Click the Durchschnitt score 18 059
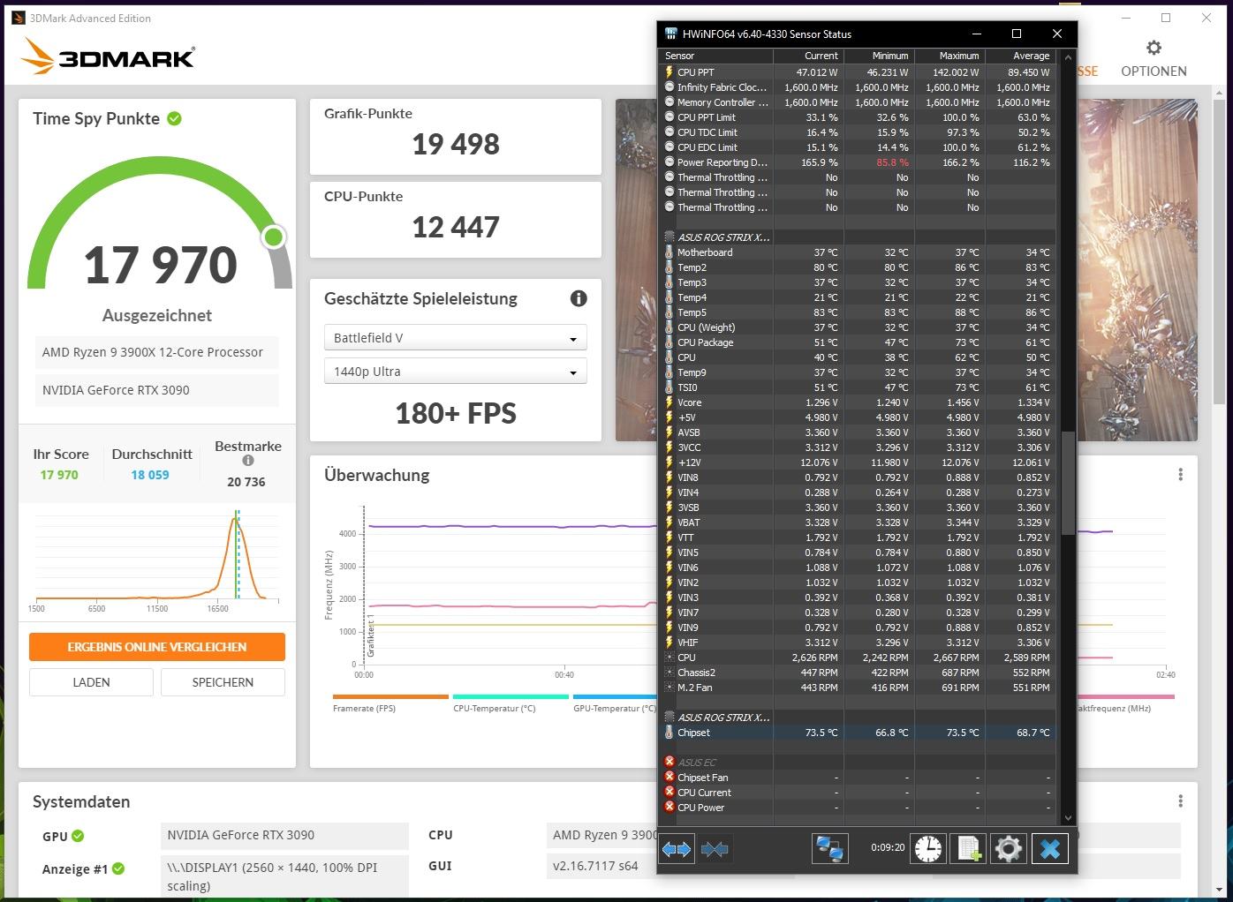This screenshot has height=902, width=1233. click(150, 475)
